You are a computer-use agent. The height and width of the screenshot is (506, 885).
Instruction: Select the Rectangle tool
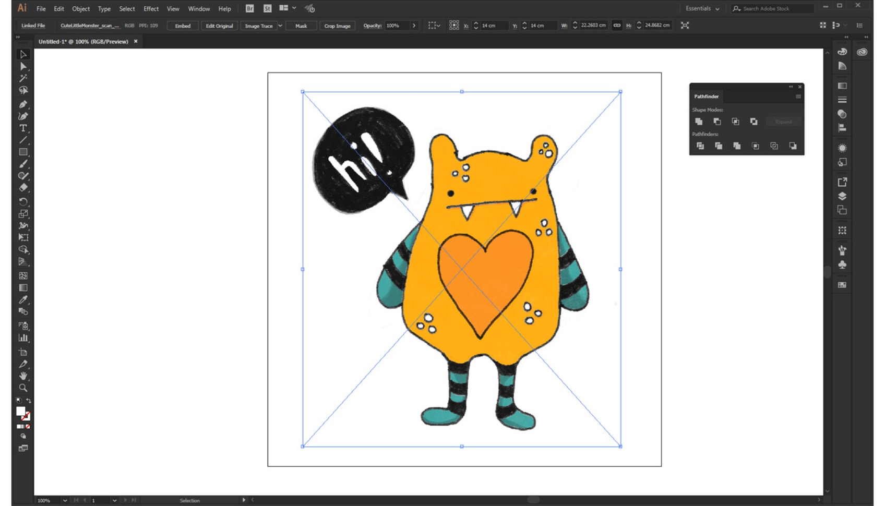pyautogui.click(x=23, y=152)
